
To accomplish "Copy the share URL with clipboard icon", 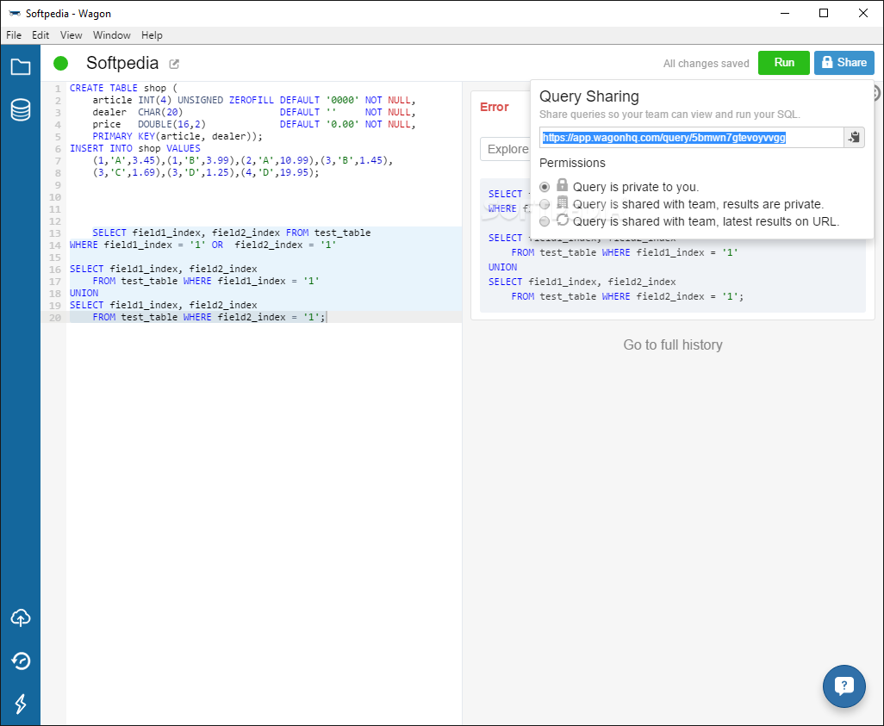I will (x=854, y=138).
